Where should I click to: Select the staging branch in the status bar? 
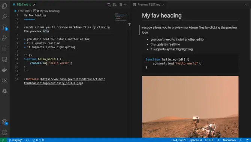(x=15, y=140)
